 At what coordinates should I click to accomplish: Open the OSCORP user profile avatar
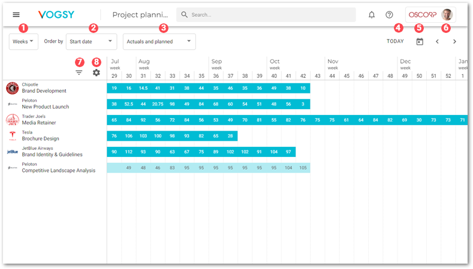447,14
